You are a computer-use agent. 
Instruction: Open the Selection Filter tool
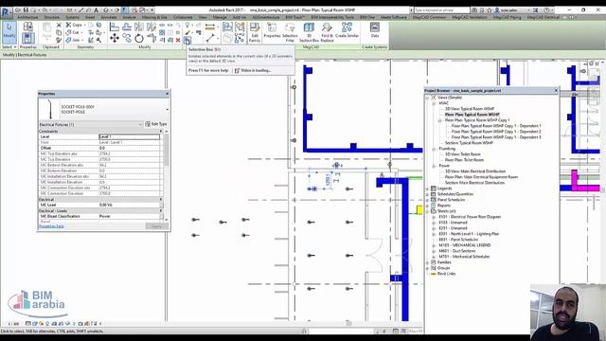click(x=290, y=31)
